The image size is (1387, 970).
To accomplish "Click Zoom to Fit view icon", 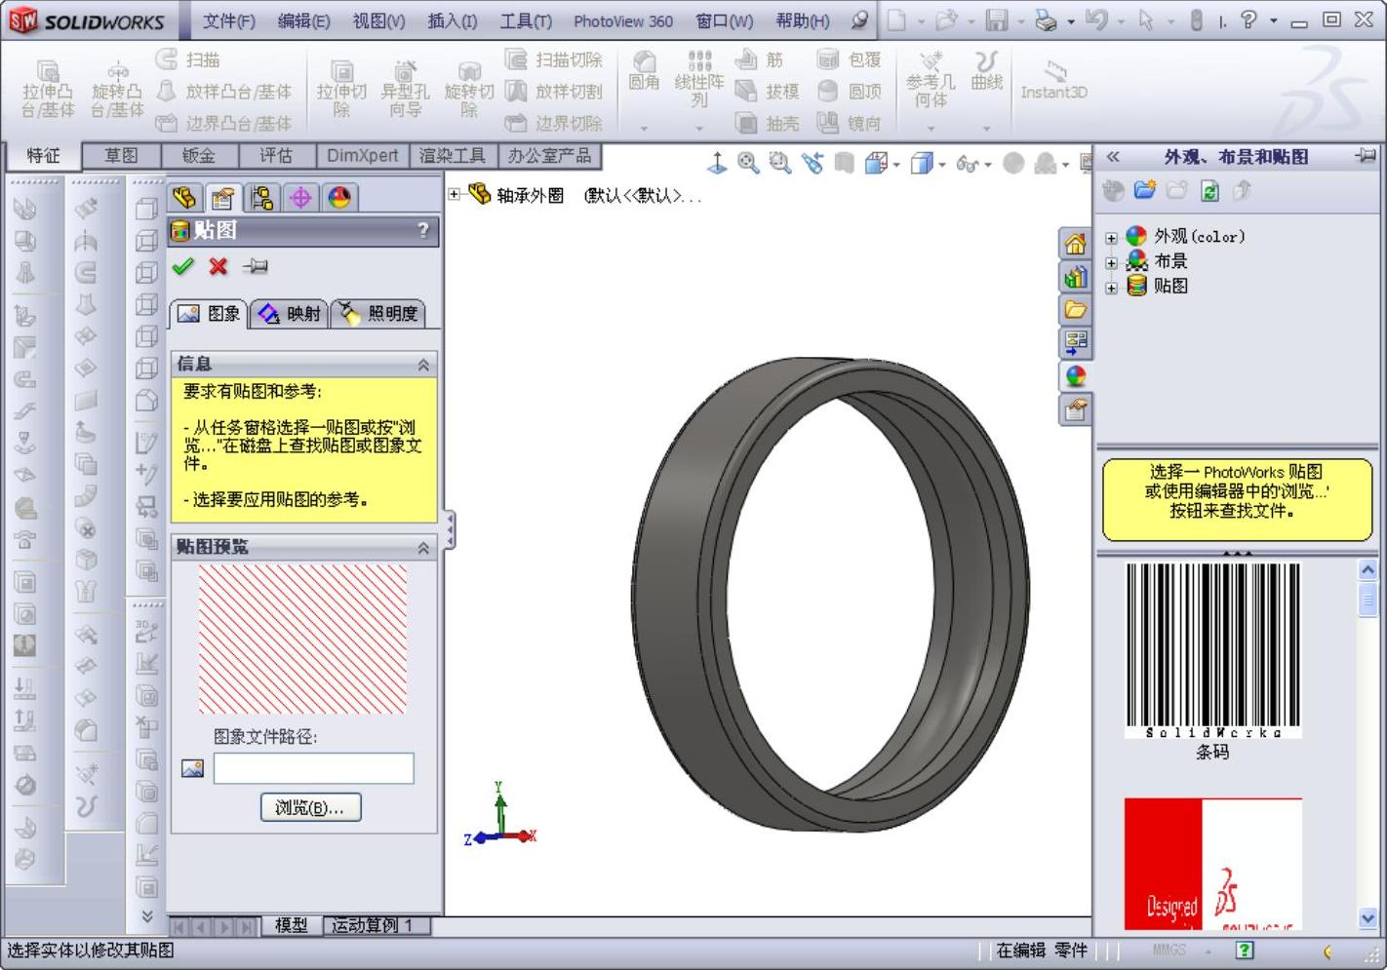I will 748,163.
